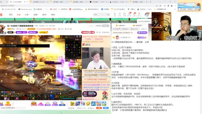Open a new browser tab
This screenshot has height=114, width=202.
pos(150,2)
